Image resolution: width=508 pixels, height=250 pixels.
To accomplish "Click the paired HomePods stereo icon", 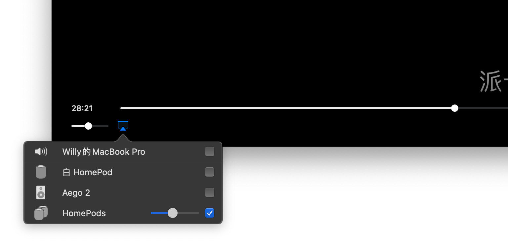I will tap(41, 213).
